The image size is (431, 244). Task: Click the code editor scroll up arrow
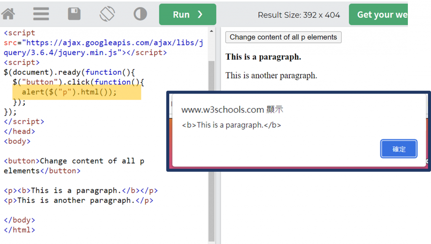211,31
